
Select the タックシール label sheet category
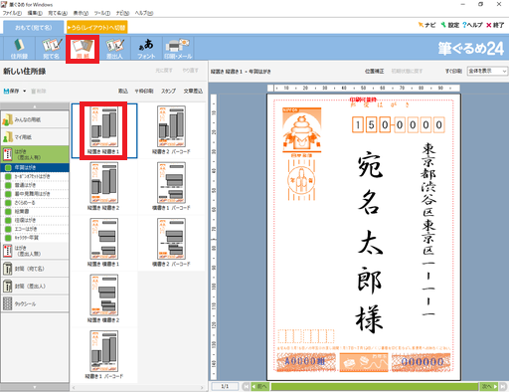[35, 303]
